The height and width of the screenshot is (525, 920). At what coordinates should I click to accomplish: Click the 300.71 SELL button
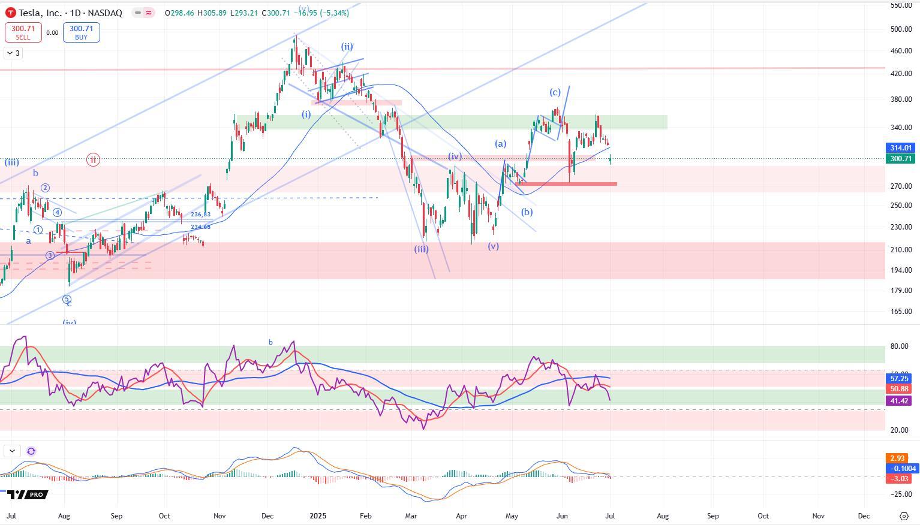coord(23,32)
